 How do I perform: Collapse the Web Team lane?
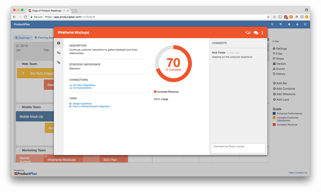tap(19, 64)
